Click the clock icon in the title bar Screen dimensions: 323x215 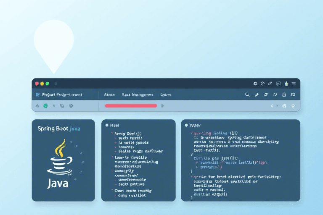[x=262, y=84]
